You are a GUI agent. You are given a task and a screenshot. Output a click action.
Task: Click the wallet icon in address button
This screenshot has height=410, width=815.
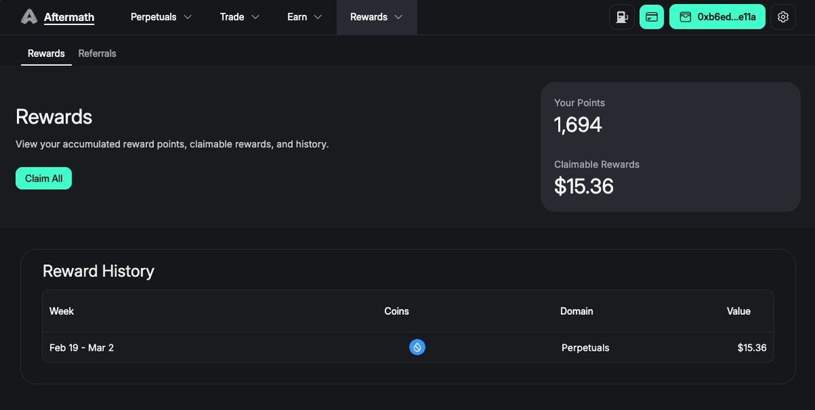(x=686, y=17)
